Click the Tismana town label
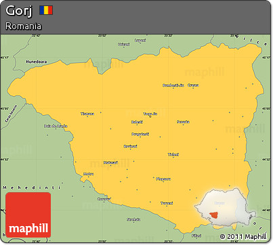This screenshot has width=273, height=245. [87, 114]
